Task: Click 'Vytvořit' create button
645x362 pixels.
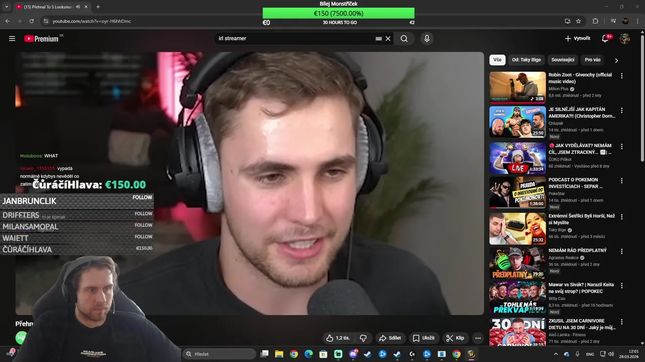Action: point(577,39)
